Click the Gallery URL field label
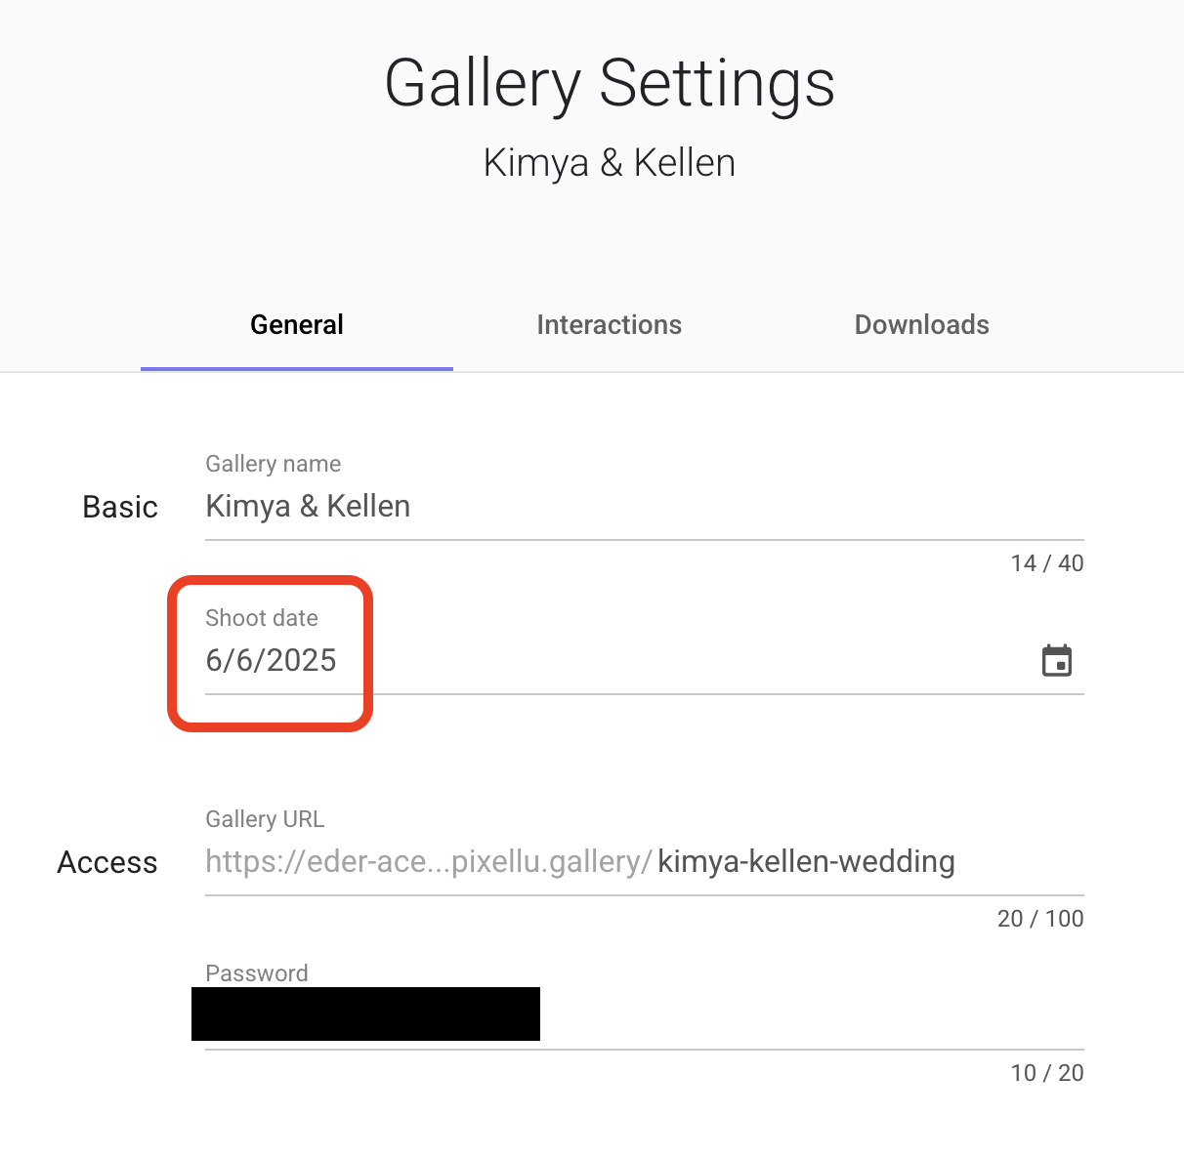 pyautogui.click(x=265, y=819)
